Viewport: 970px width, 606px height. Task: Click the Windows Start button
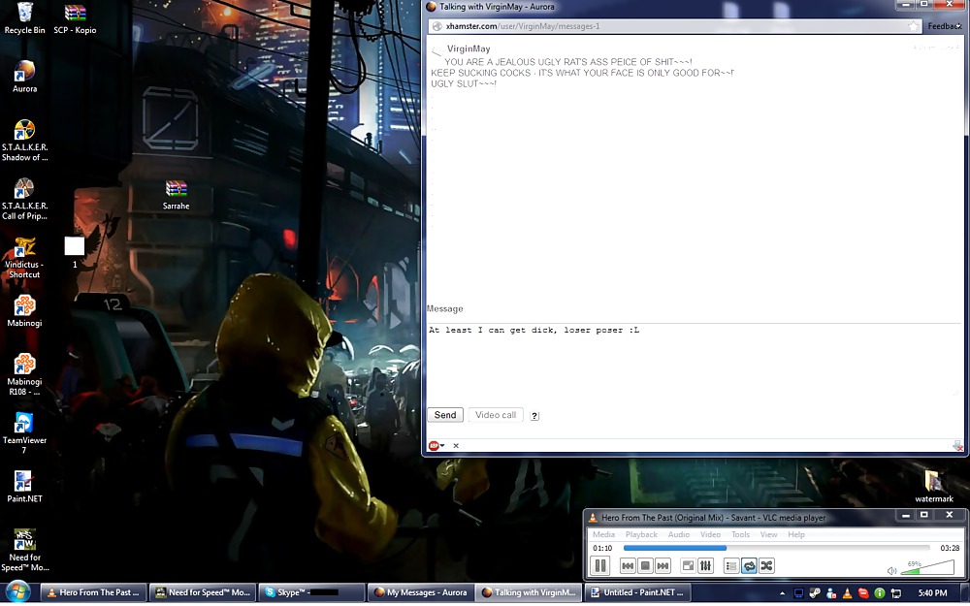(x=17, y=592)
